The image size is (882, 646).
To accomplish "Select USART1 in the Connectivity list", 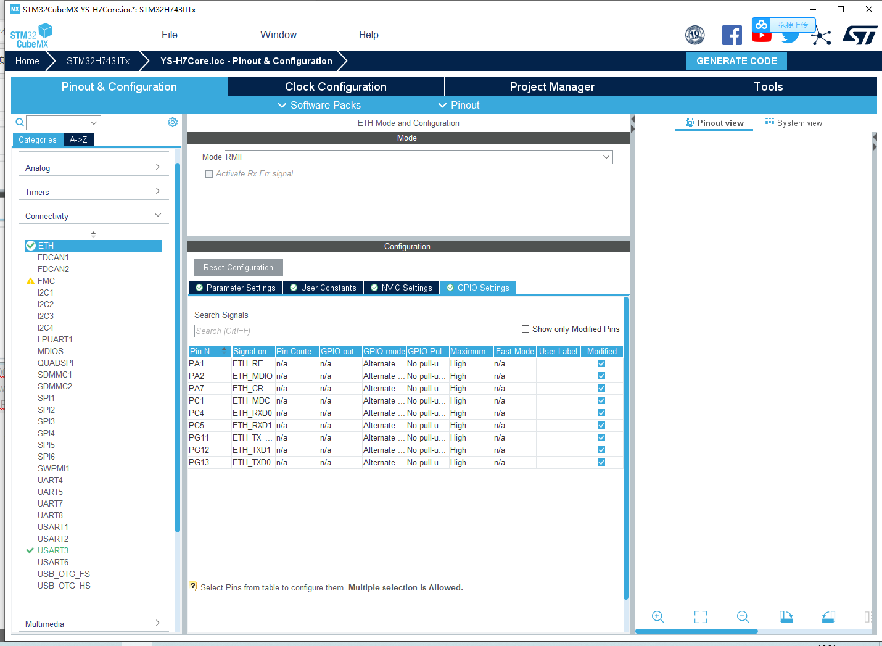I will (x=53, y=527).
